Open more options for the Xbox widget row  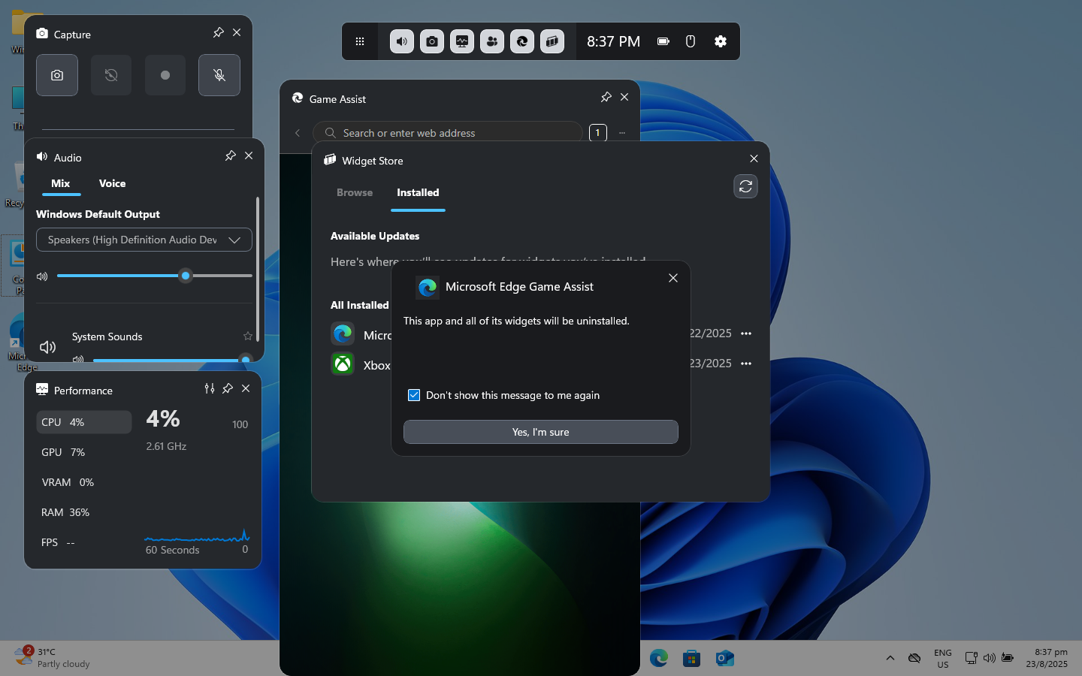pos(746,364)
